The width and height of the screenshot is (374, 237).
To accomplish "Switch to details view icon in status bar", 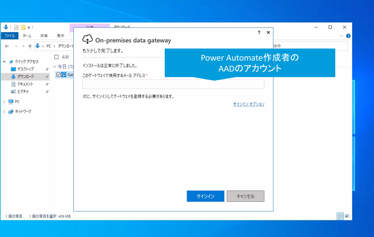I will [340, 216].
